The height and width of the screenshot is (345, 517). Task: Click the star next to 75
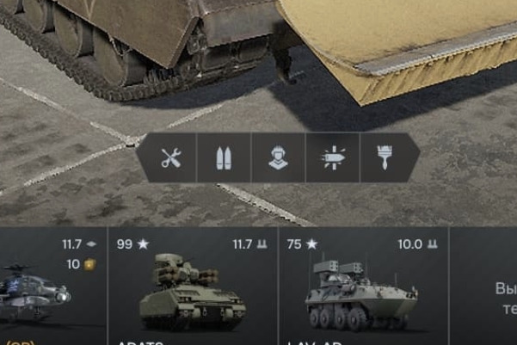(312, 244)
